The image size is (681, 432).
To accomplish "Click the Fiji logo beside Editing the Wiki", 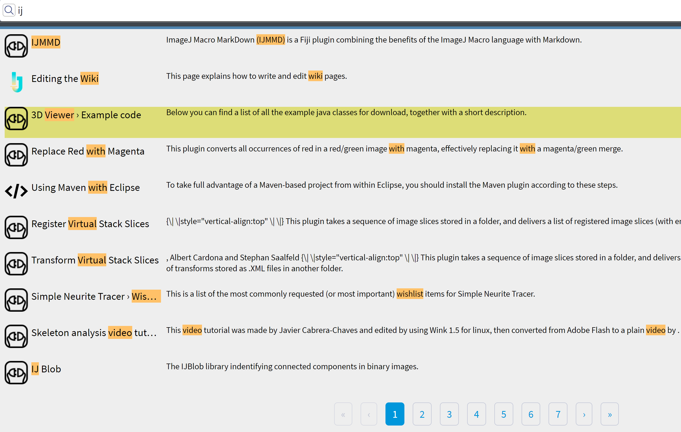I will tap(16, 82).
